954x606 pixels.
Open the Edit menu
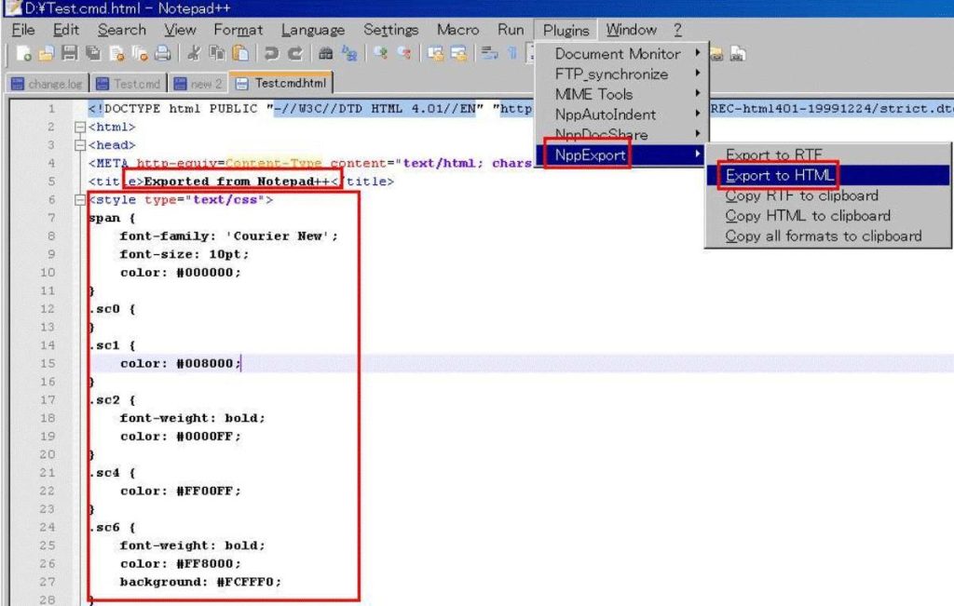(66, 30)
